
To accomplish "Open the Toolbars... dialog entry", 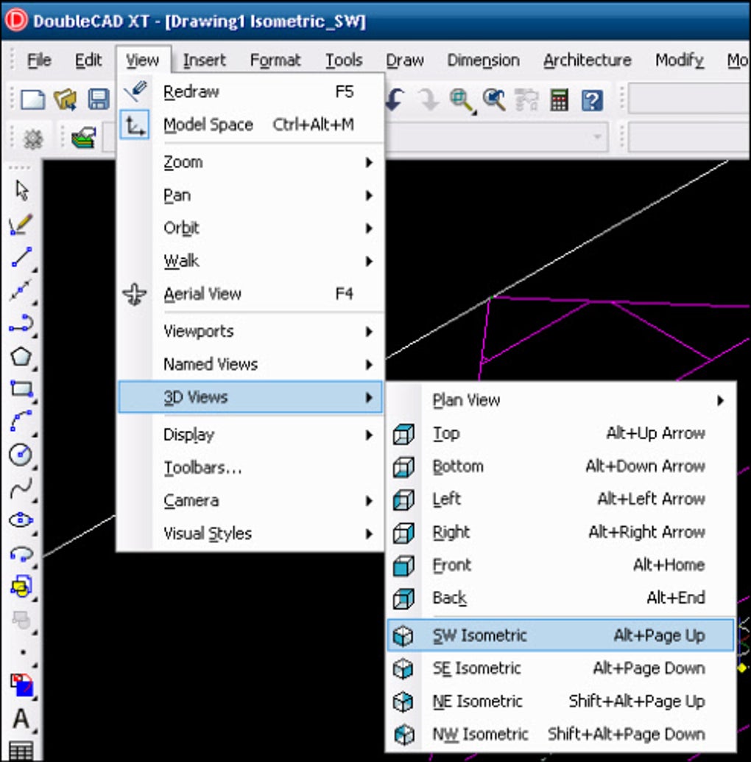I will tap(250, 468).
